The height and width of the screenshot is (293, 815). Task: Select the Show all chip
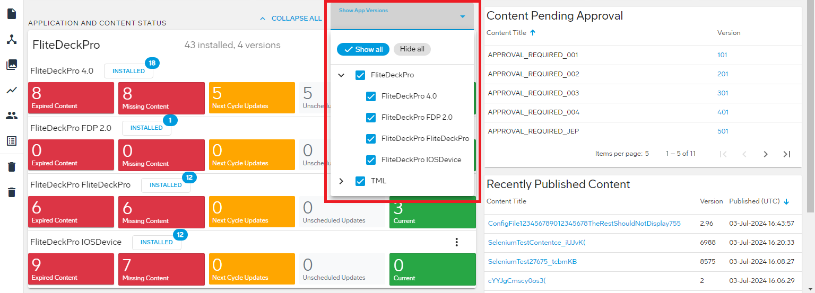pyautogui.click(x=363, y=49)
